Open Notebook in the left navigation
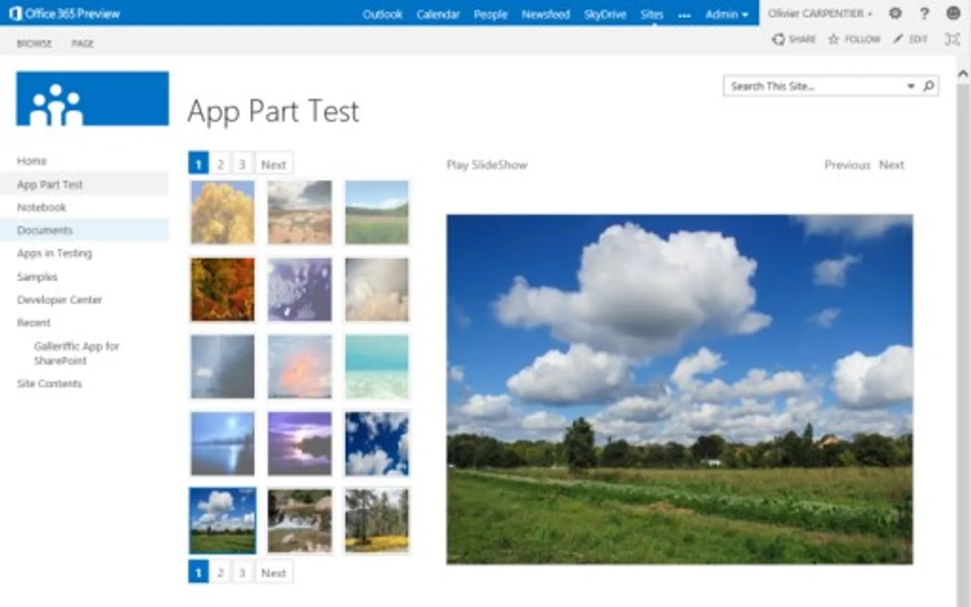This screenshot has width=971, height=607. point(41,207)
